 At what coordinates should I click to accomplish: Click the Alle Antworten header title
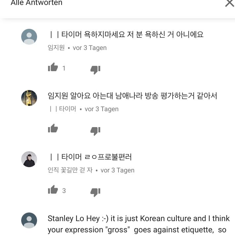tap(36, 3)
